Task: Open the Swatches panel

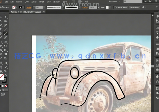Action: [x=157, y=28]
